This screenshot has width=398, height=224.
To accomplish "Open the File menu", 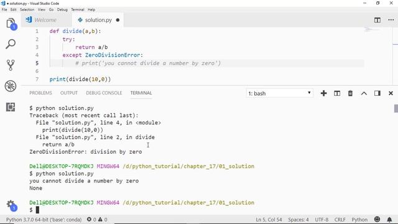I will coord(4,10).
